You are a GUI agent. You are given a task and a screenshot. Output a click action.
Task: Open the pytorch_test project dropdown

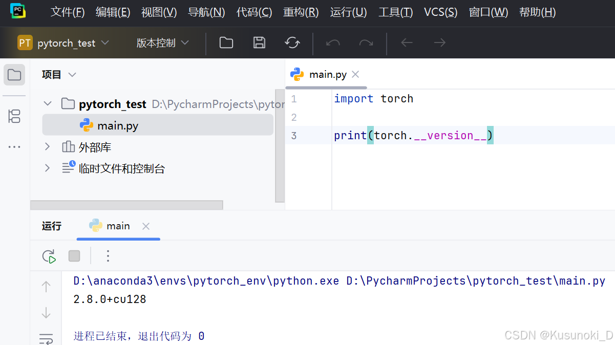[63, 43]
